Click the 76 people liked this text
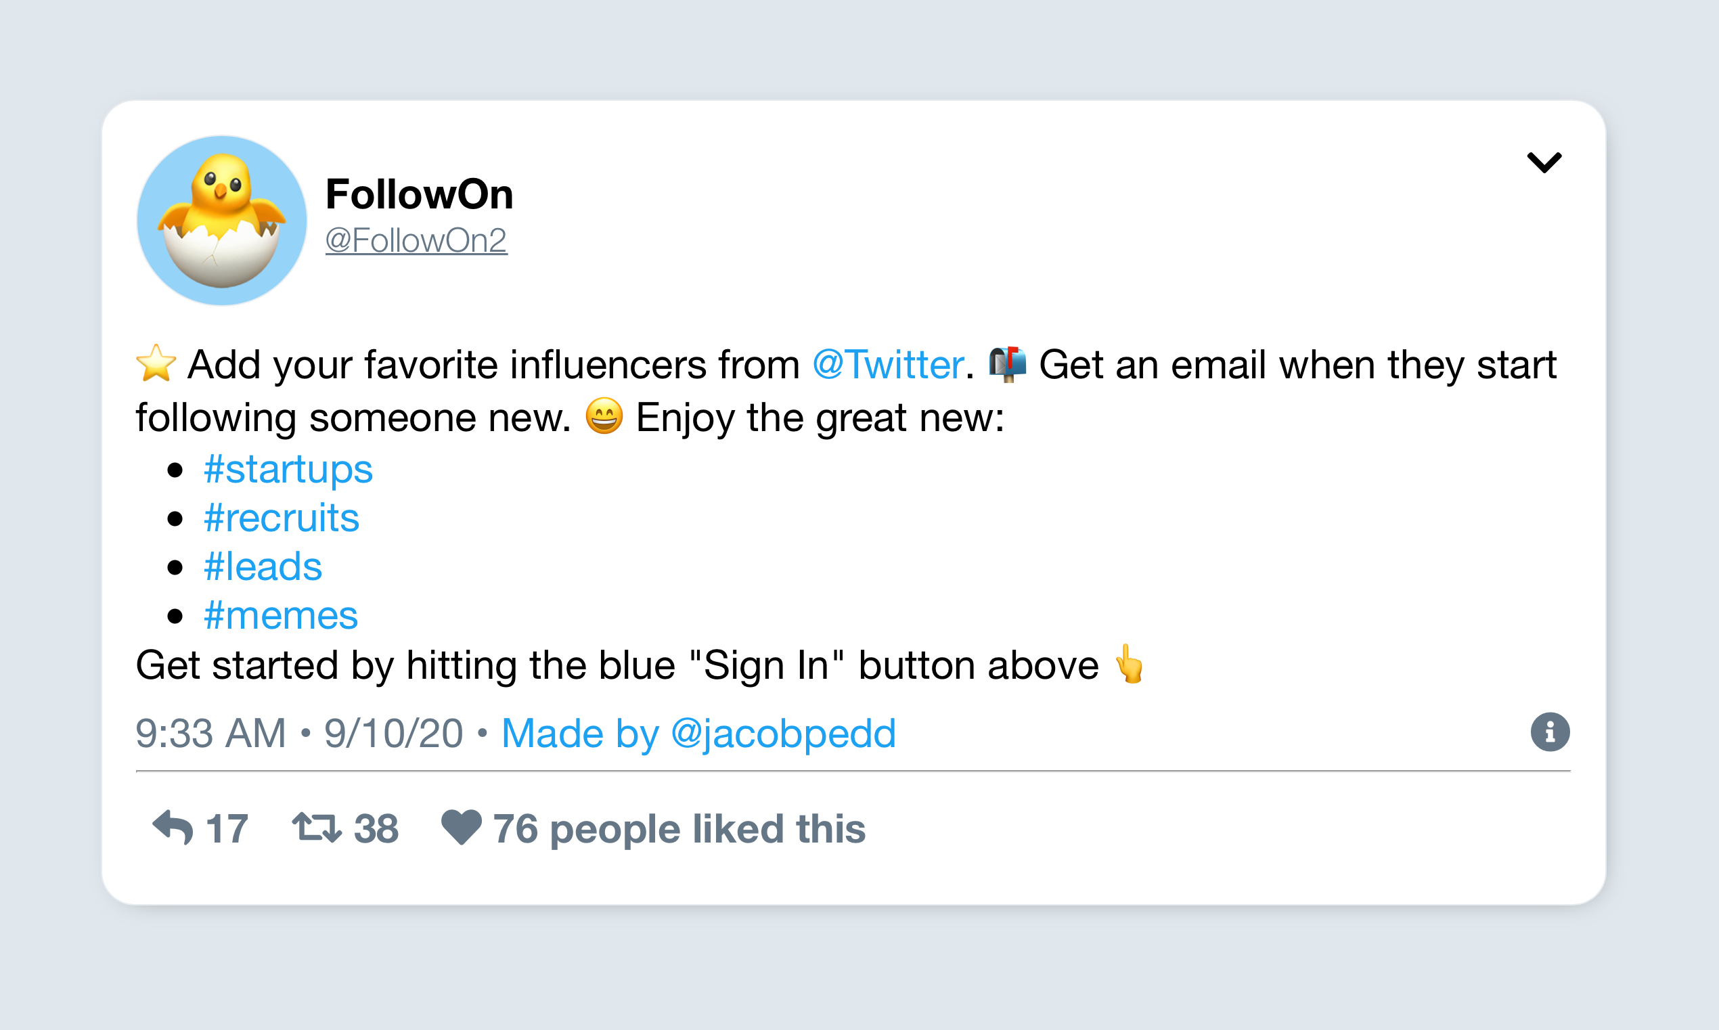1719x1030 pixels. [679, 829]
